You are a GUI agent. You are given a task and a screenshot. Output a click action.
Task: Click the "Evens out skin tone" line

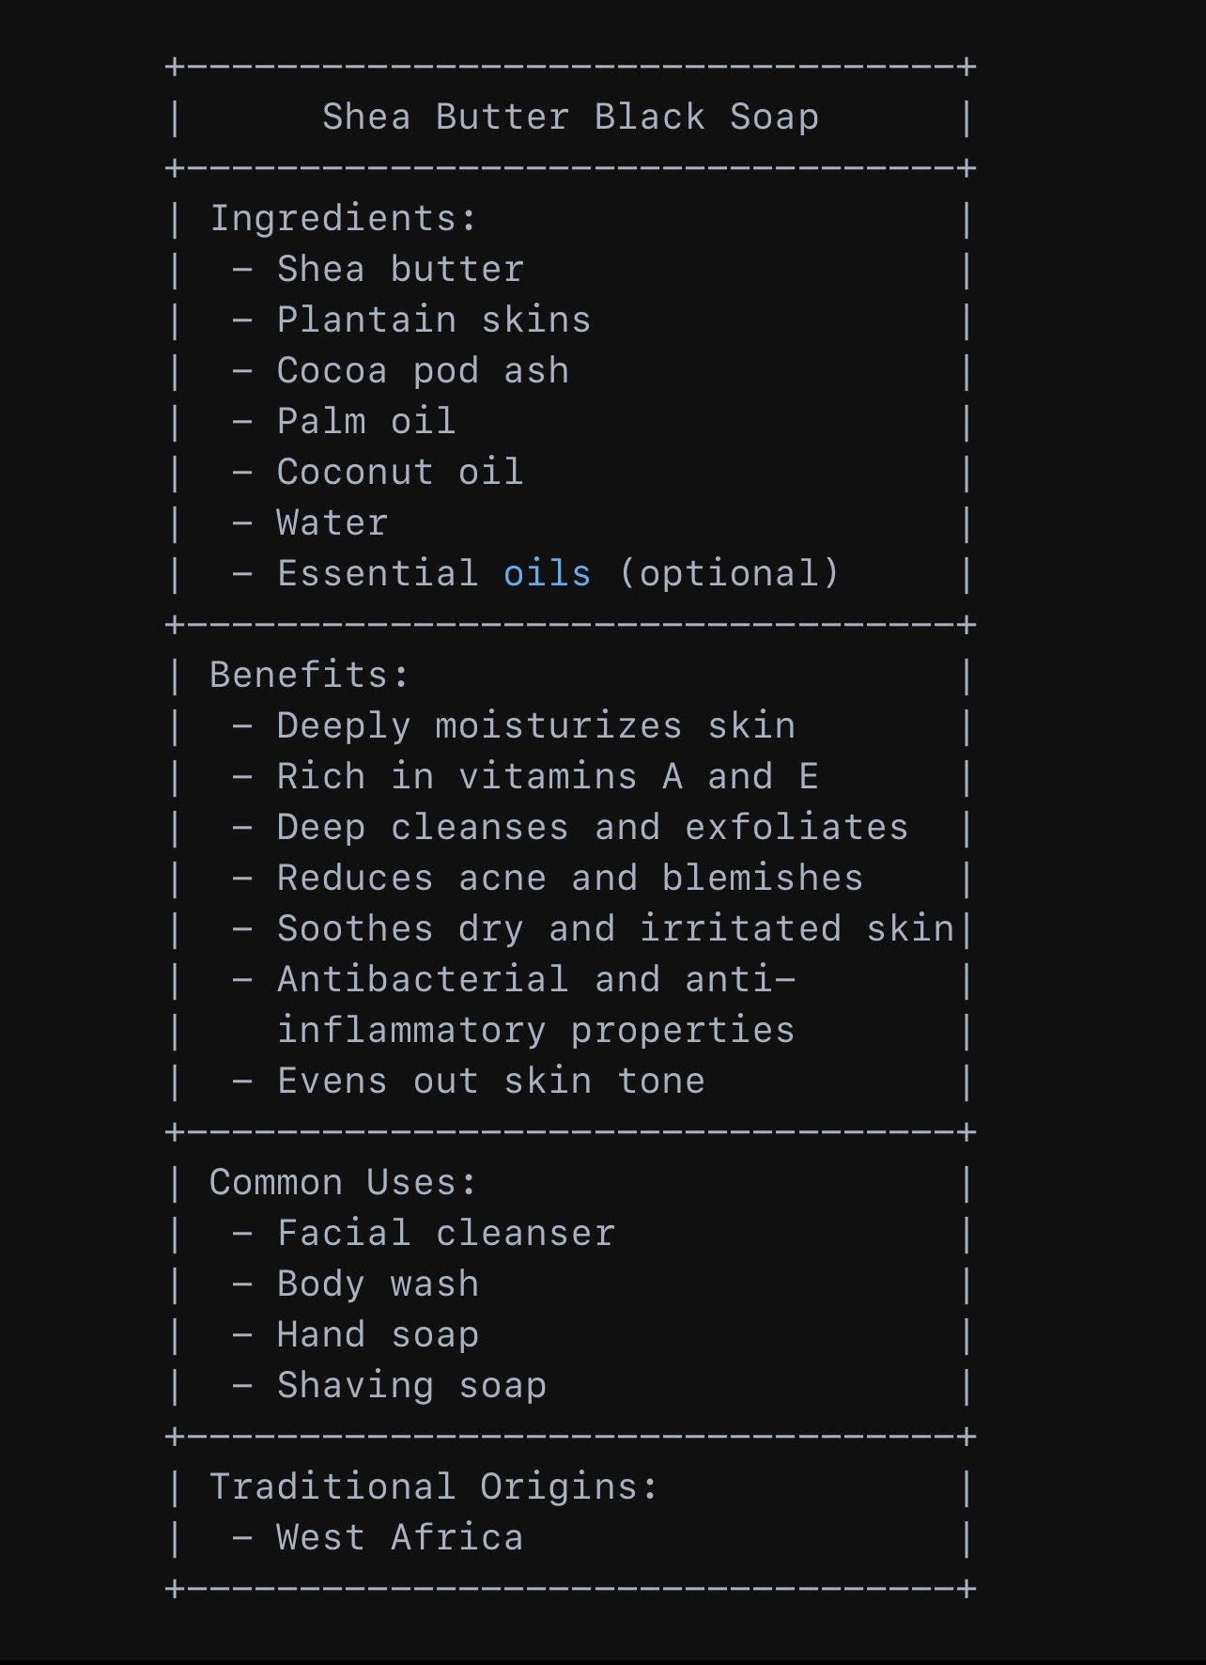point(490,1081)
